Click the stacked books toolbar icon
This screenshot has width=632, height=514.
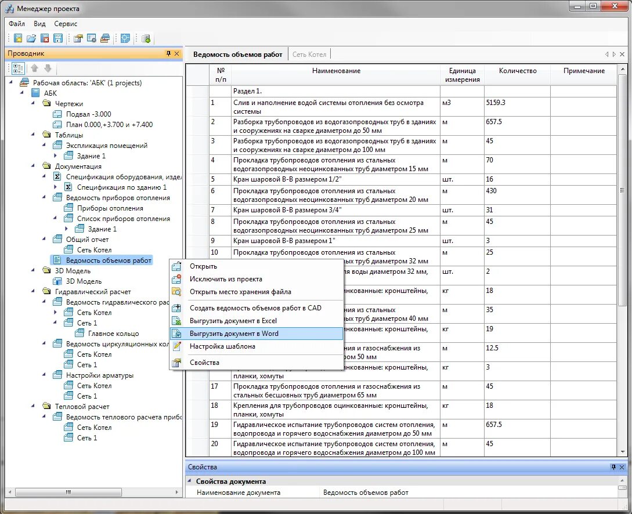click(x=105, y=38)
